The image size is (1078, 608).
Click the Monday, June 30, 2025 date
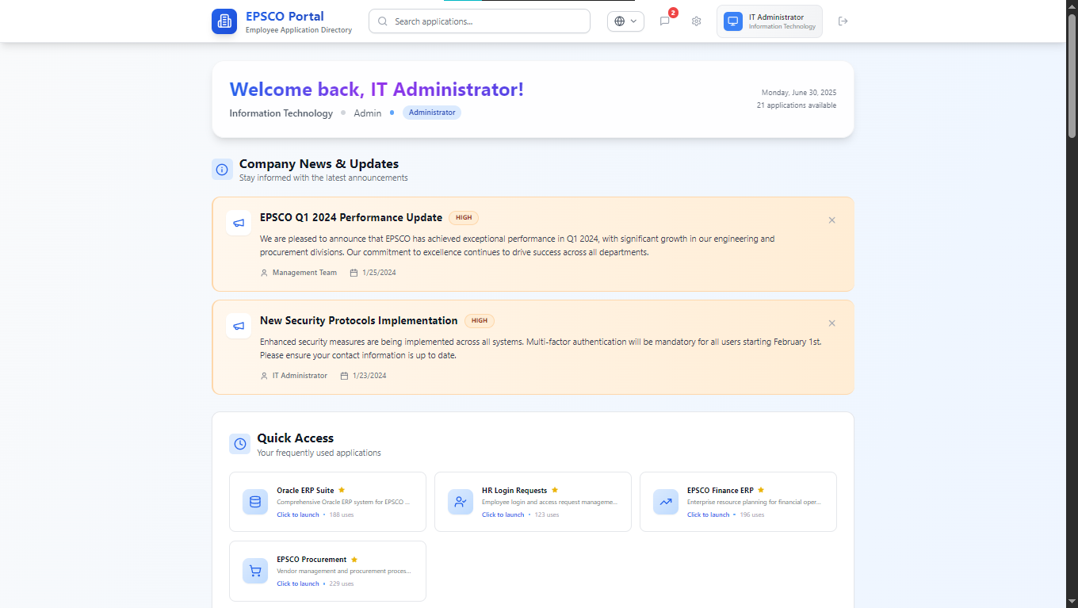[x=799, y=93]
